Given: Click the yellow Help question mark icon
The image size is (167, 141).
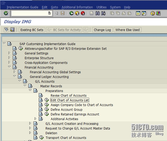Looking at the screenshot, I should 153,13.
